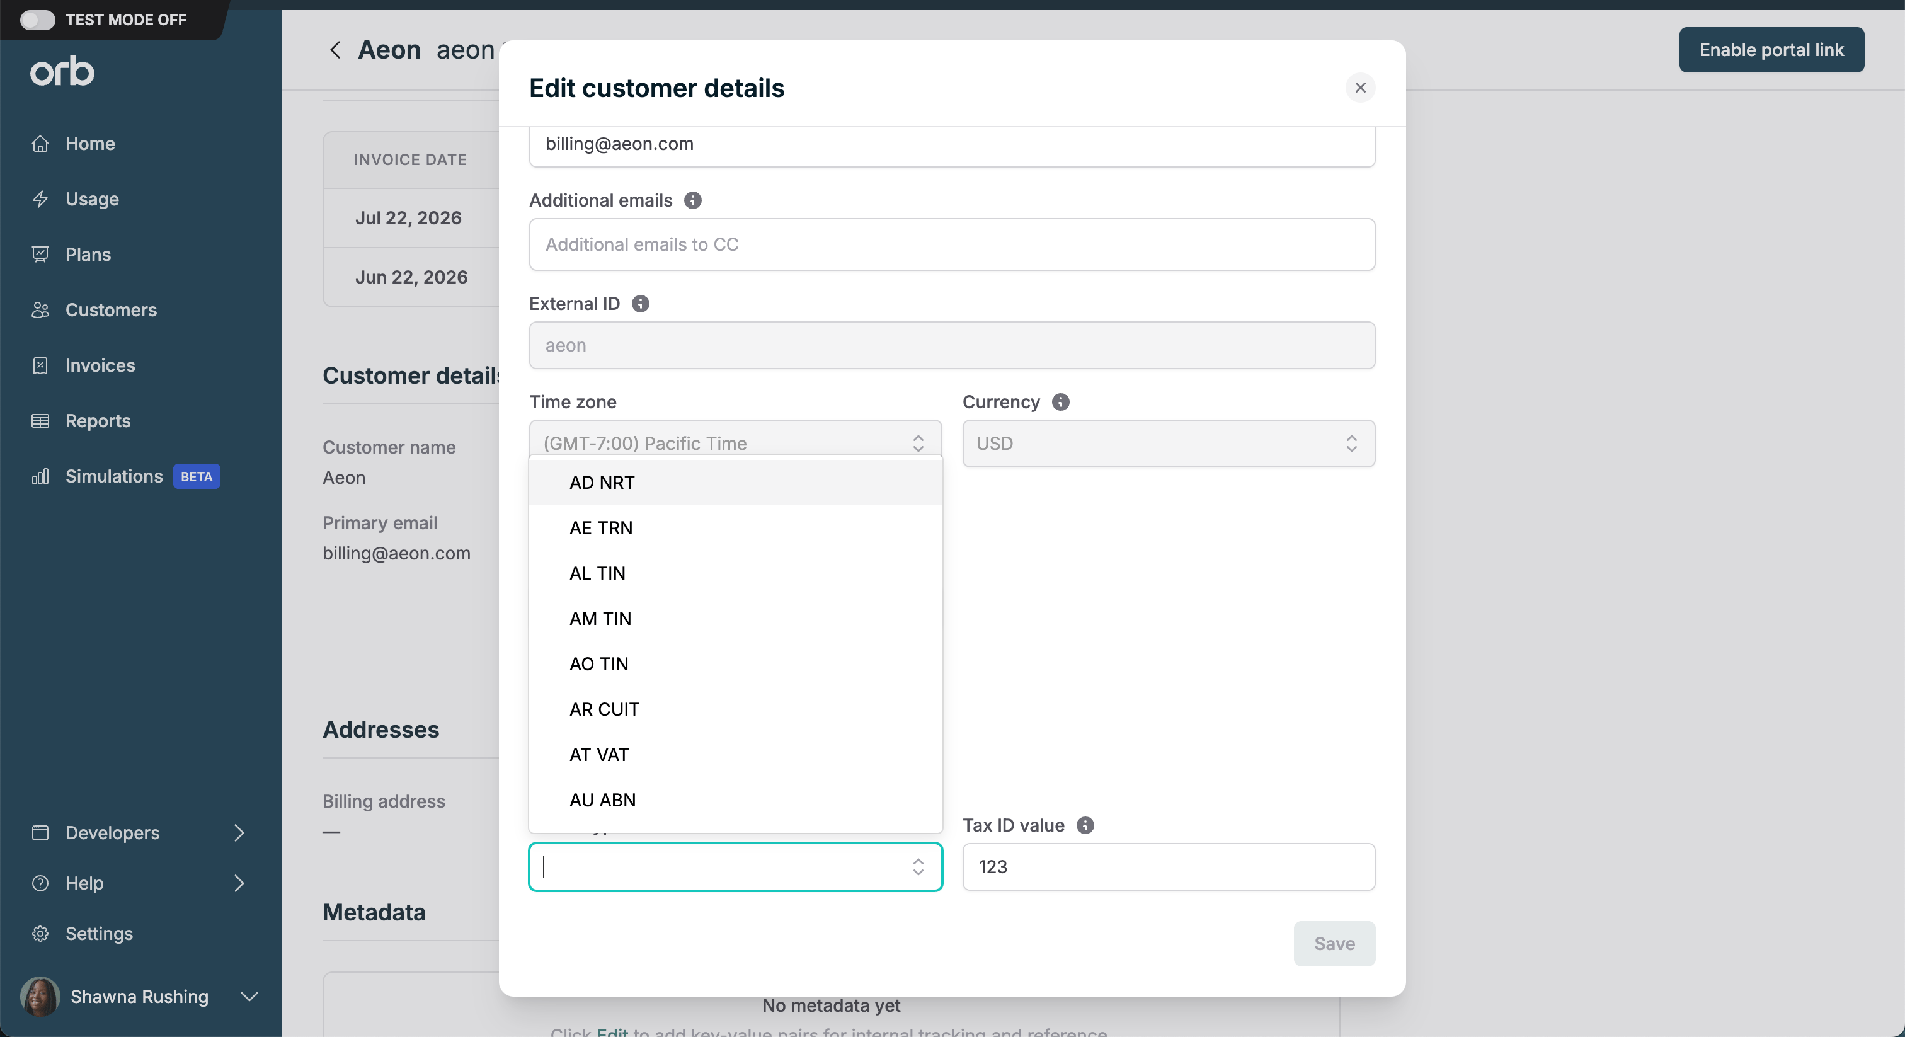Click the Orb logo
The width and height of the screenshot is (1905, 1037).
tap(62, 71)
